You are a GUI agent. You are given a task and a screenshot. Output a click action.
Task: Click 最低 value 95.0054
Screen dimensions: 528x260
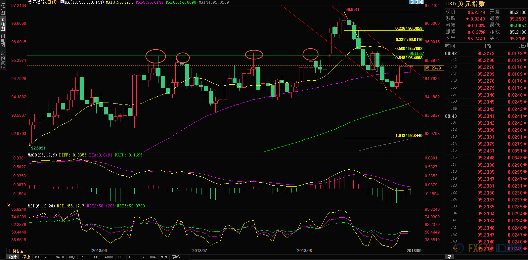tap(518, 25)
